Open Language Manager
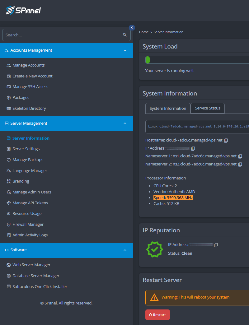Image resolution: width=249 pixels, height=325 pixels. [x=30, y=170]
